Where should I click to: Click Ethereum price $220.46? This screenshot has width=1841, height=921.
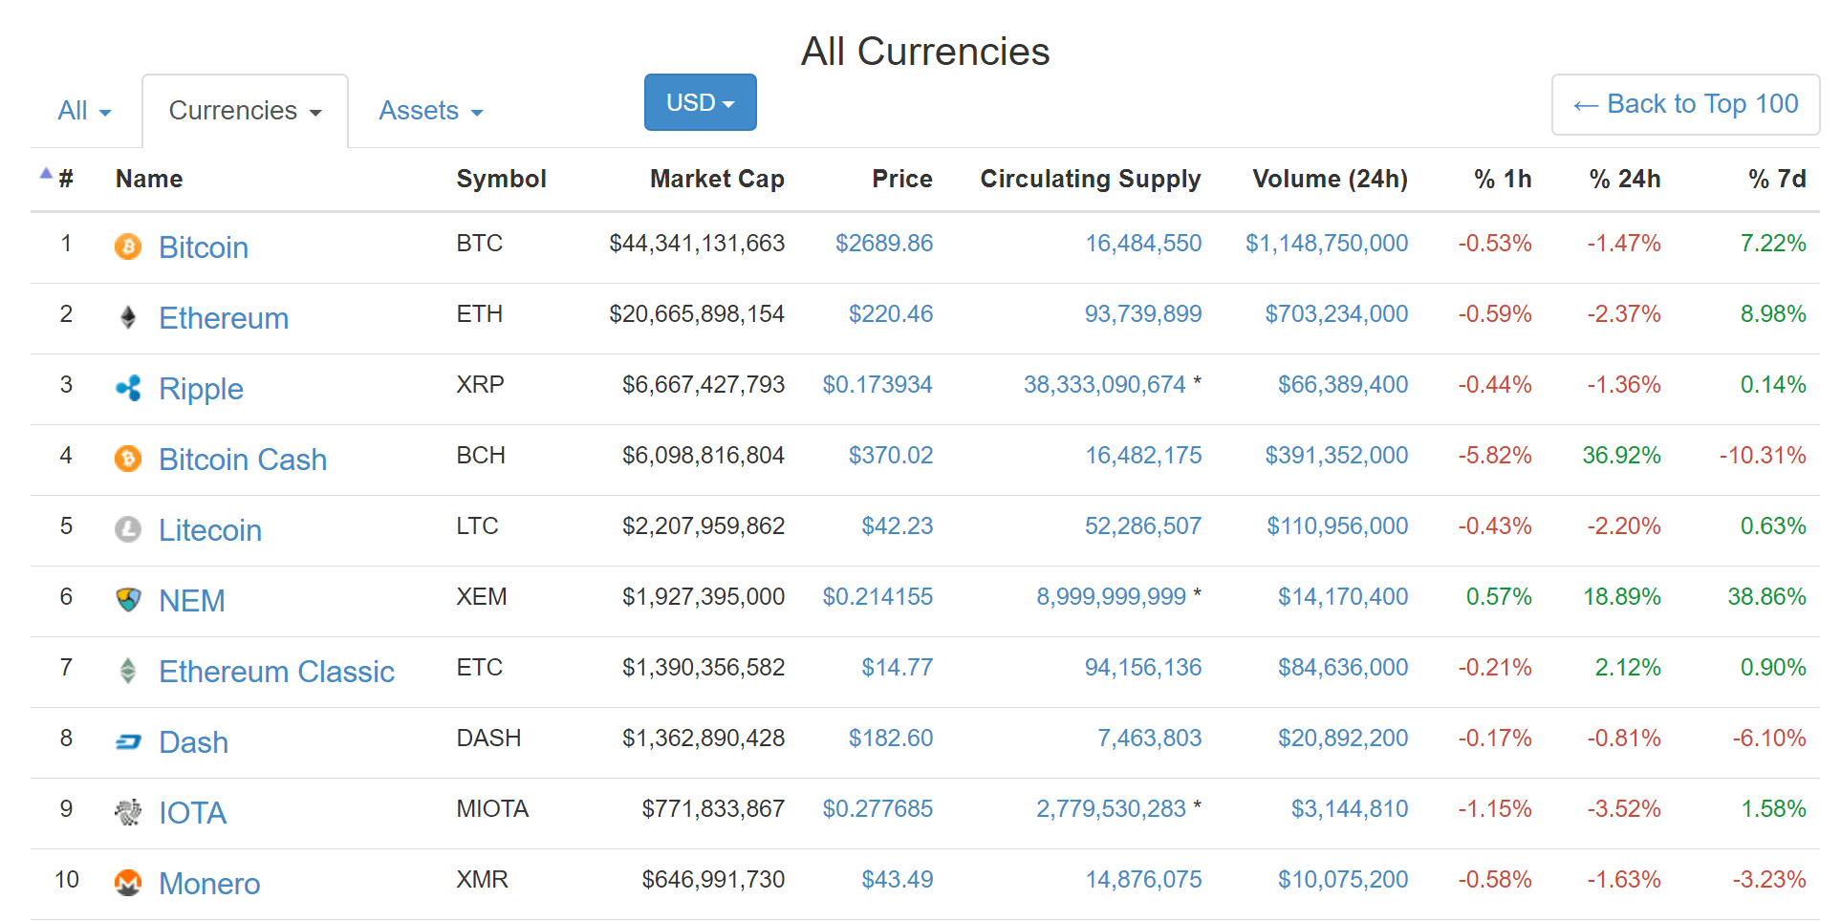click(891, 314)
